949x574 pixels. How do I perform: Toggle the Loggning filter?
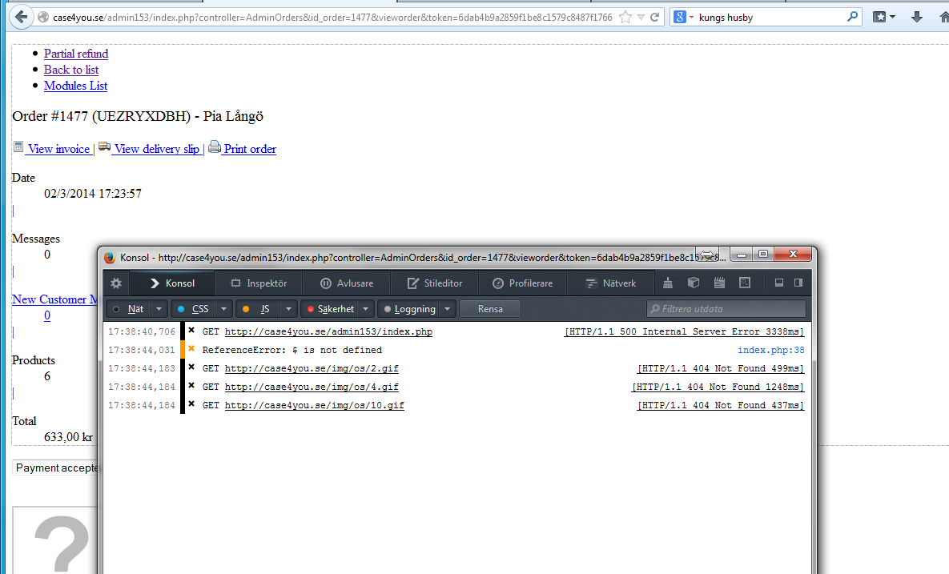pos(408,309)
